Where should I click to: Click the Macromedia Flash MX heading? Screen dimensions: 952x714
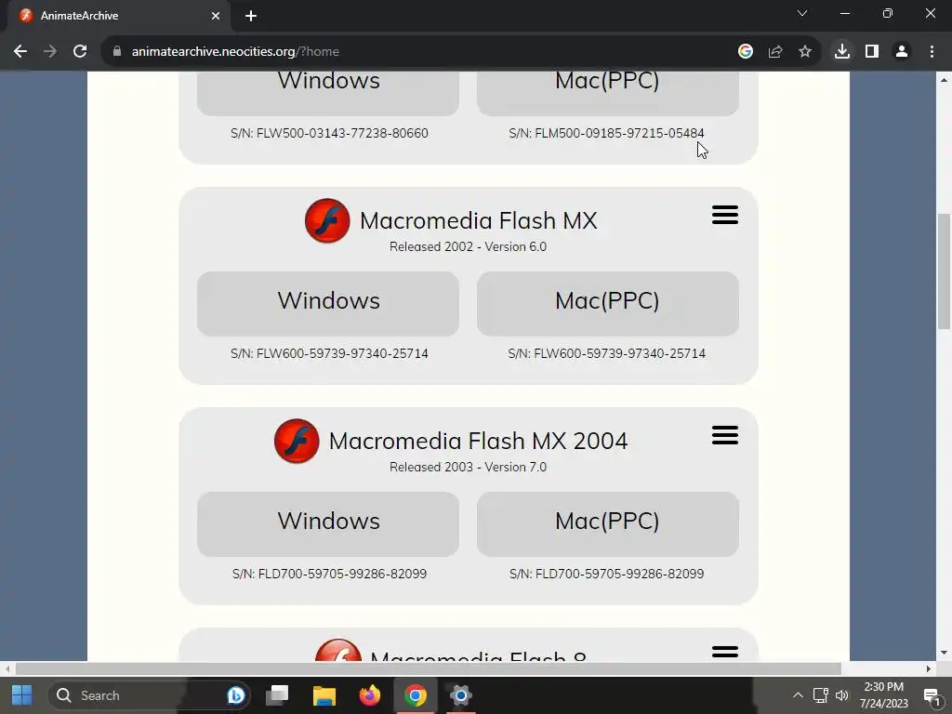point(479,220)
